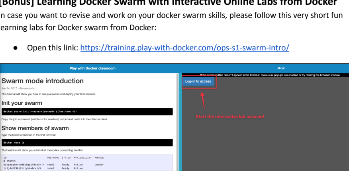Viewport: 349px width, 171px height.
Task: Click the tutorial panel vertical scrollbar
Action: (177, 122)
